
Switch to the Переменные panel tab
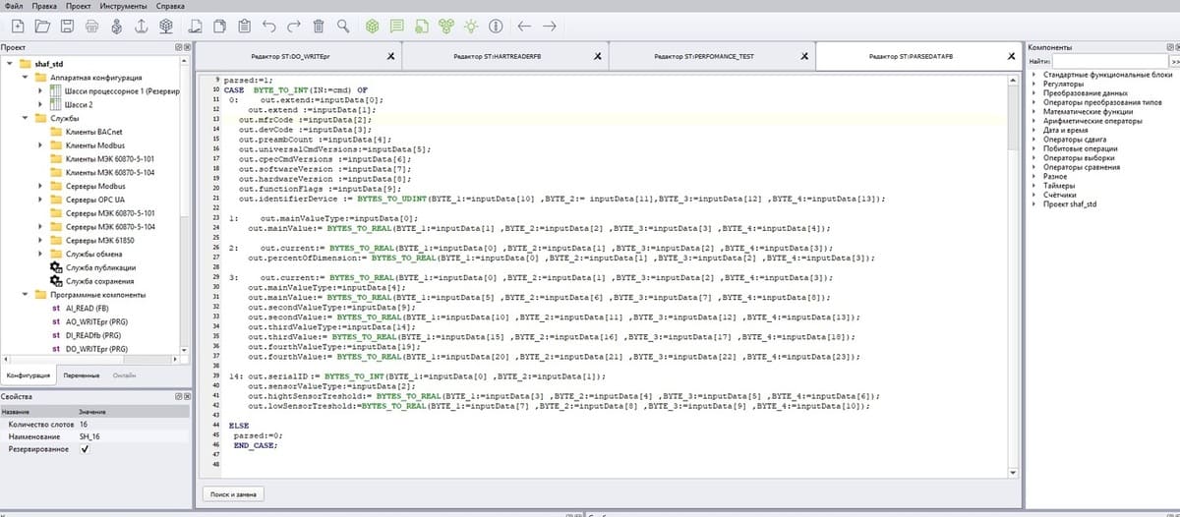80,375
